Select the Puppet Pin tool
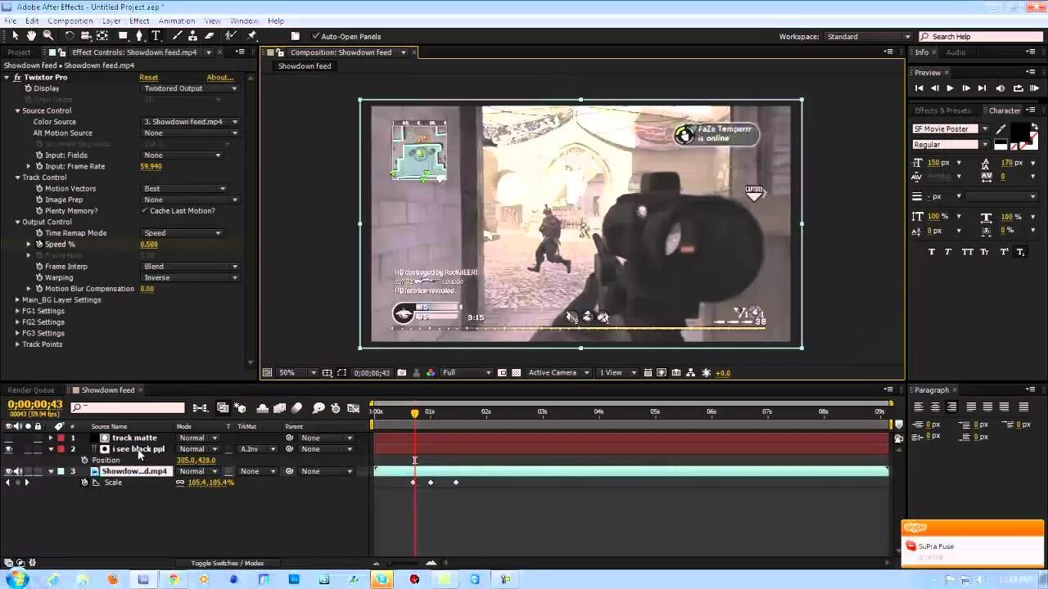 click(x=251, y=36)
